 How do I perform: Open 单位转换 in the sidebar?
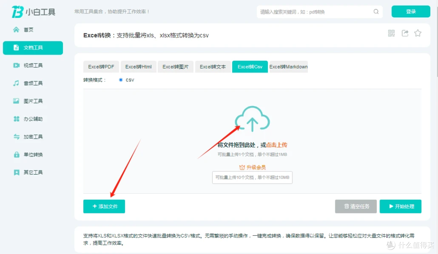coord(33,154)
